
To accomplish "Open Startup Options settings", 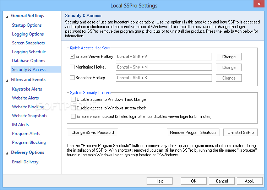I will [27, 25].
